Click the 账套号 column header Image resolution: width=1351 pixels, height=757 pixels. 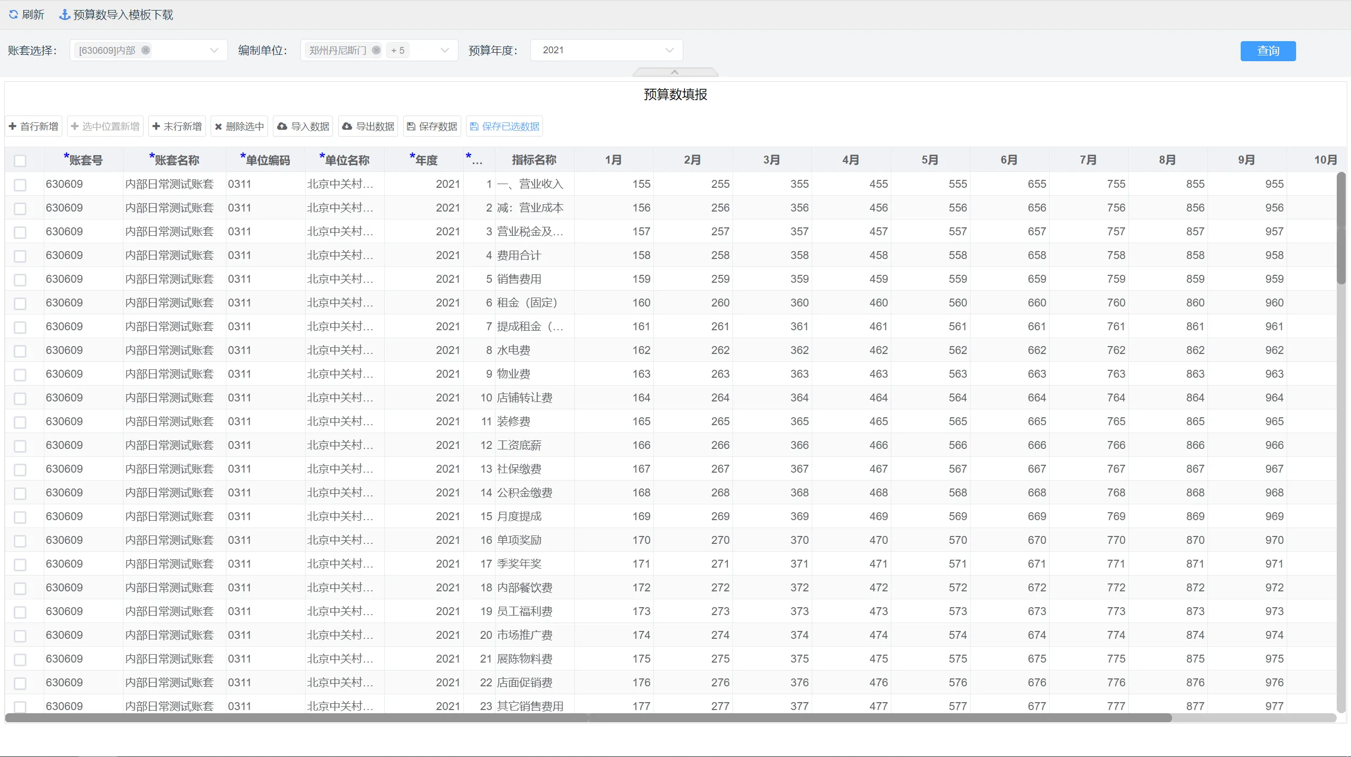83,160
